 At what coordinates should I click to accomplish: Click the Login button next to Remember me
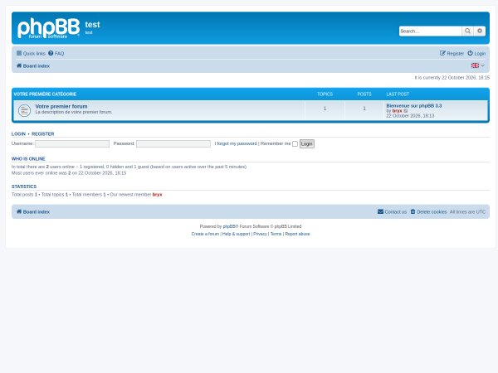[x=307, y=143]
